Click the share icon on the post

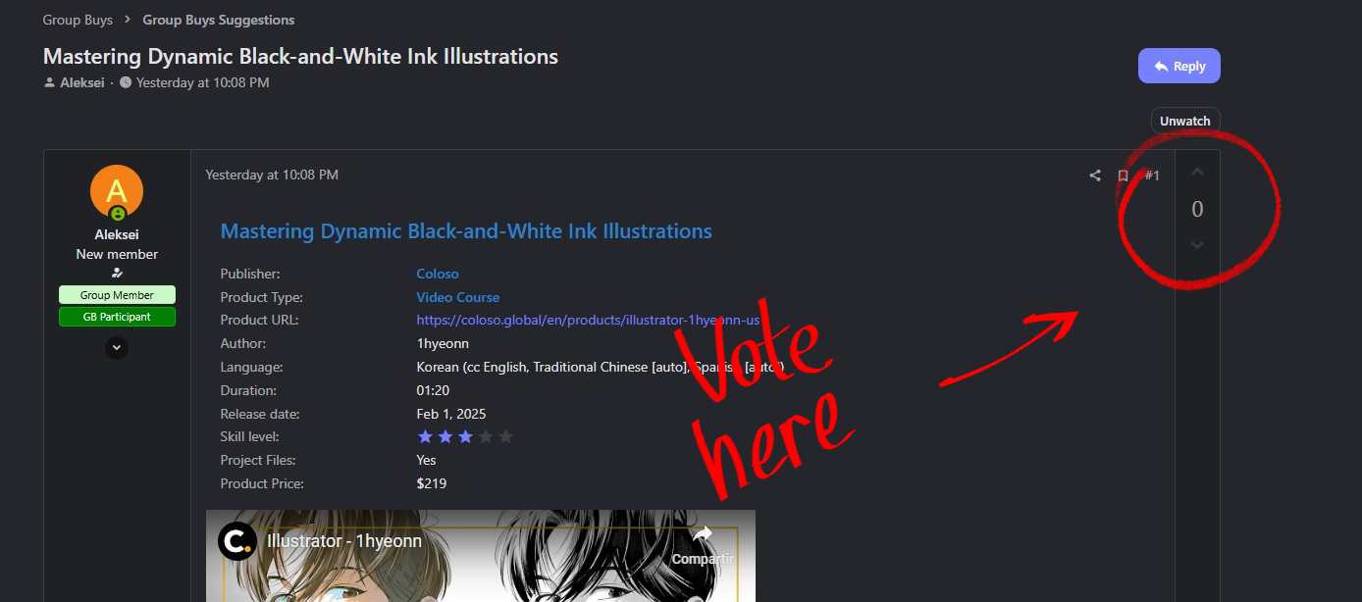coord(1095,176)
